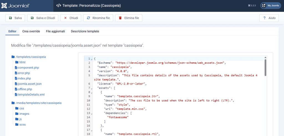
Task: Click the trash icon on Elimina file
Action: click(120, 18)
